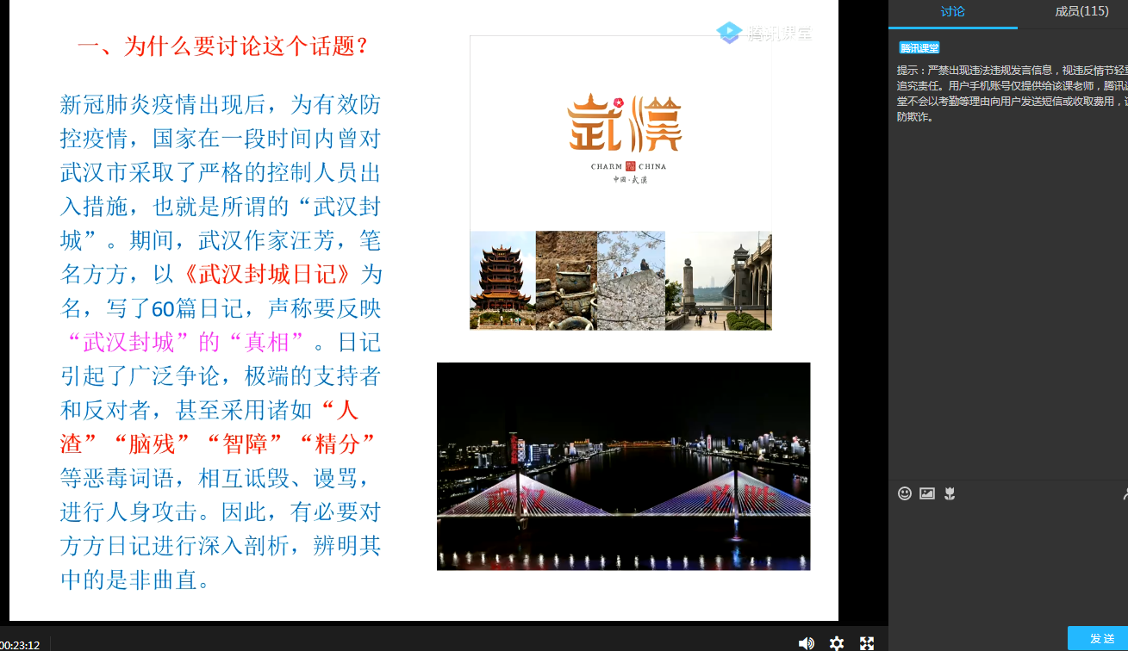Open the 成员(115) members tab

click(1081, 12)
